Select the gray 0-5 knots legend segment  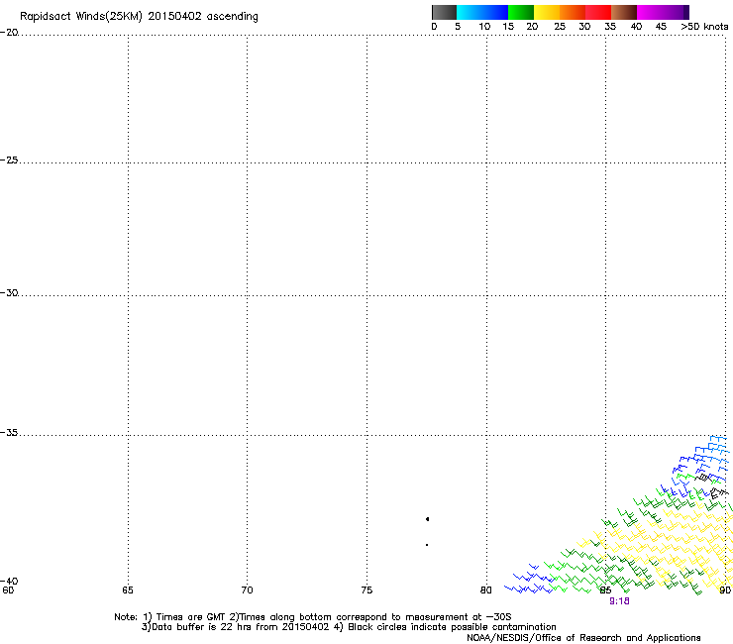444,12
